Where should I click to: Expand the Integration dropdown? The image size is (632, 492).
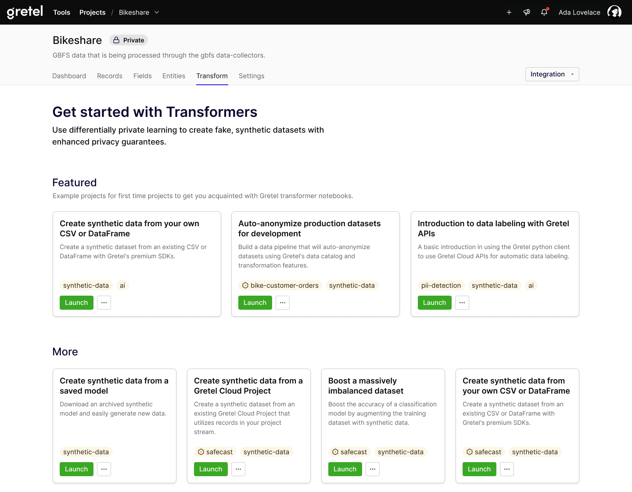point(552,74)
